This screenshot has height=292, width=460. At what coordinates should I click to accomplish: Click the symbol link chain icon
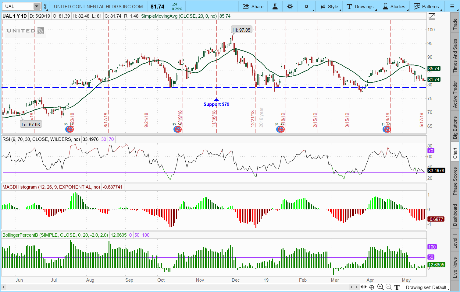(45, 6)
